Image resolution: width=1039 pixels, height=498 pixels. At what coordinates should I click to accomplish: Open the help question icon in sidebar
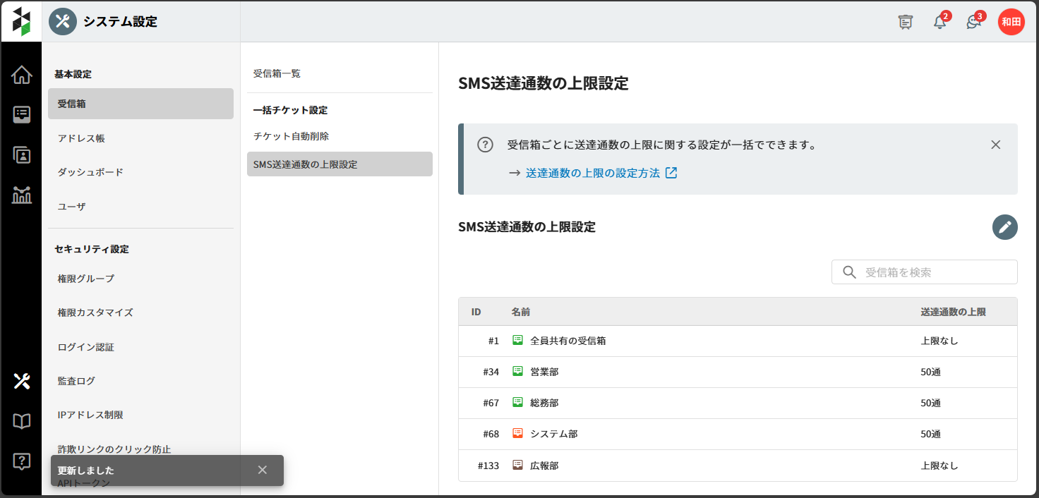tap(21, 461)
